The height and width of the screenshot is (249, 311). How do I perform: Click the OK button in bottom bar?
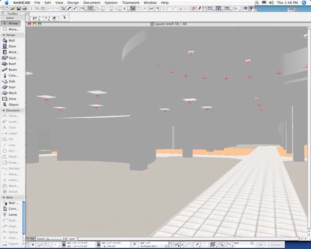261,245
